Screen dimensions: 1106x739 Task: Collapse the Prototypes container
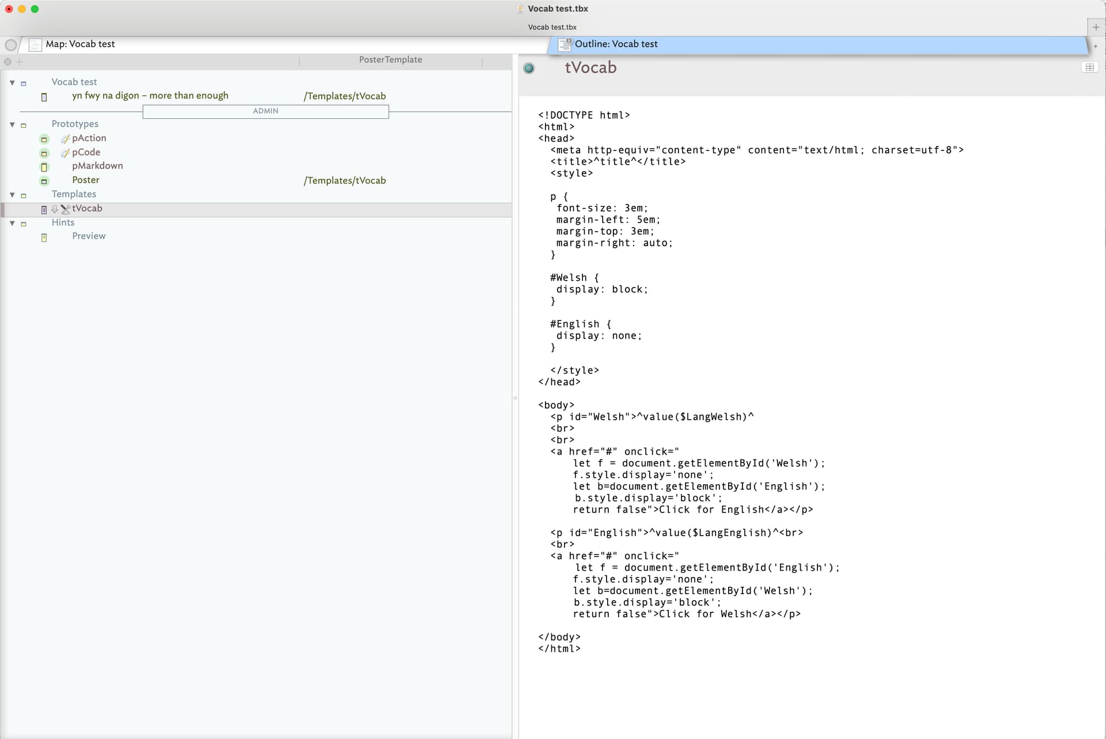pyautogui.click(x=12, y=125)
